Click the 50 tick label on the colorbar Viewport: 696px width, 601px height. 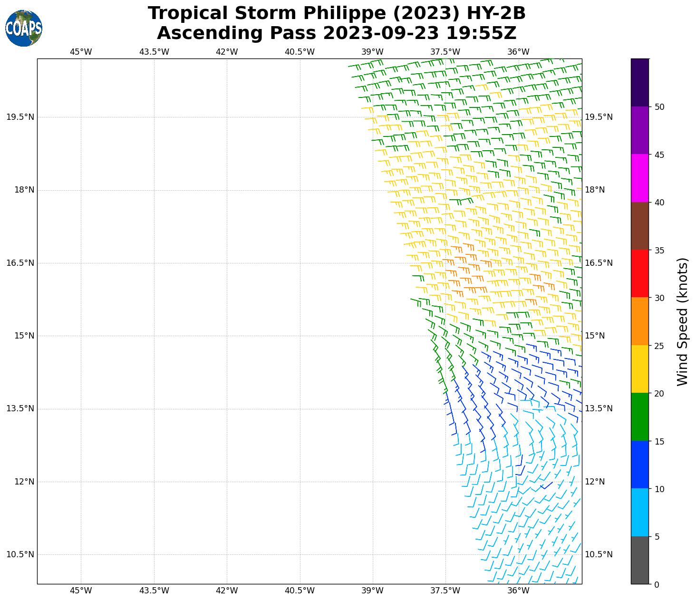(659, 107)
